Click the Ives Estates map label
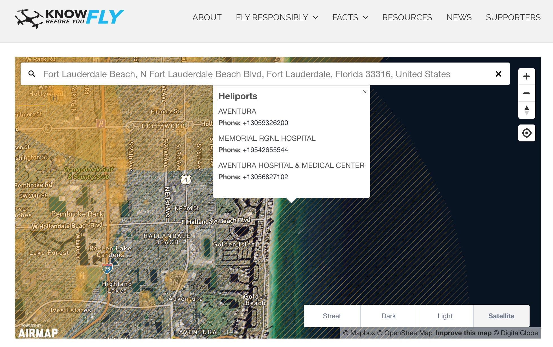This screenshot has width=553, height=347. [71, 310]
